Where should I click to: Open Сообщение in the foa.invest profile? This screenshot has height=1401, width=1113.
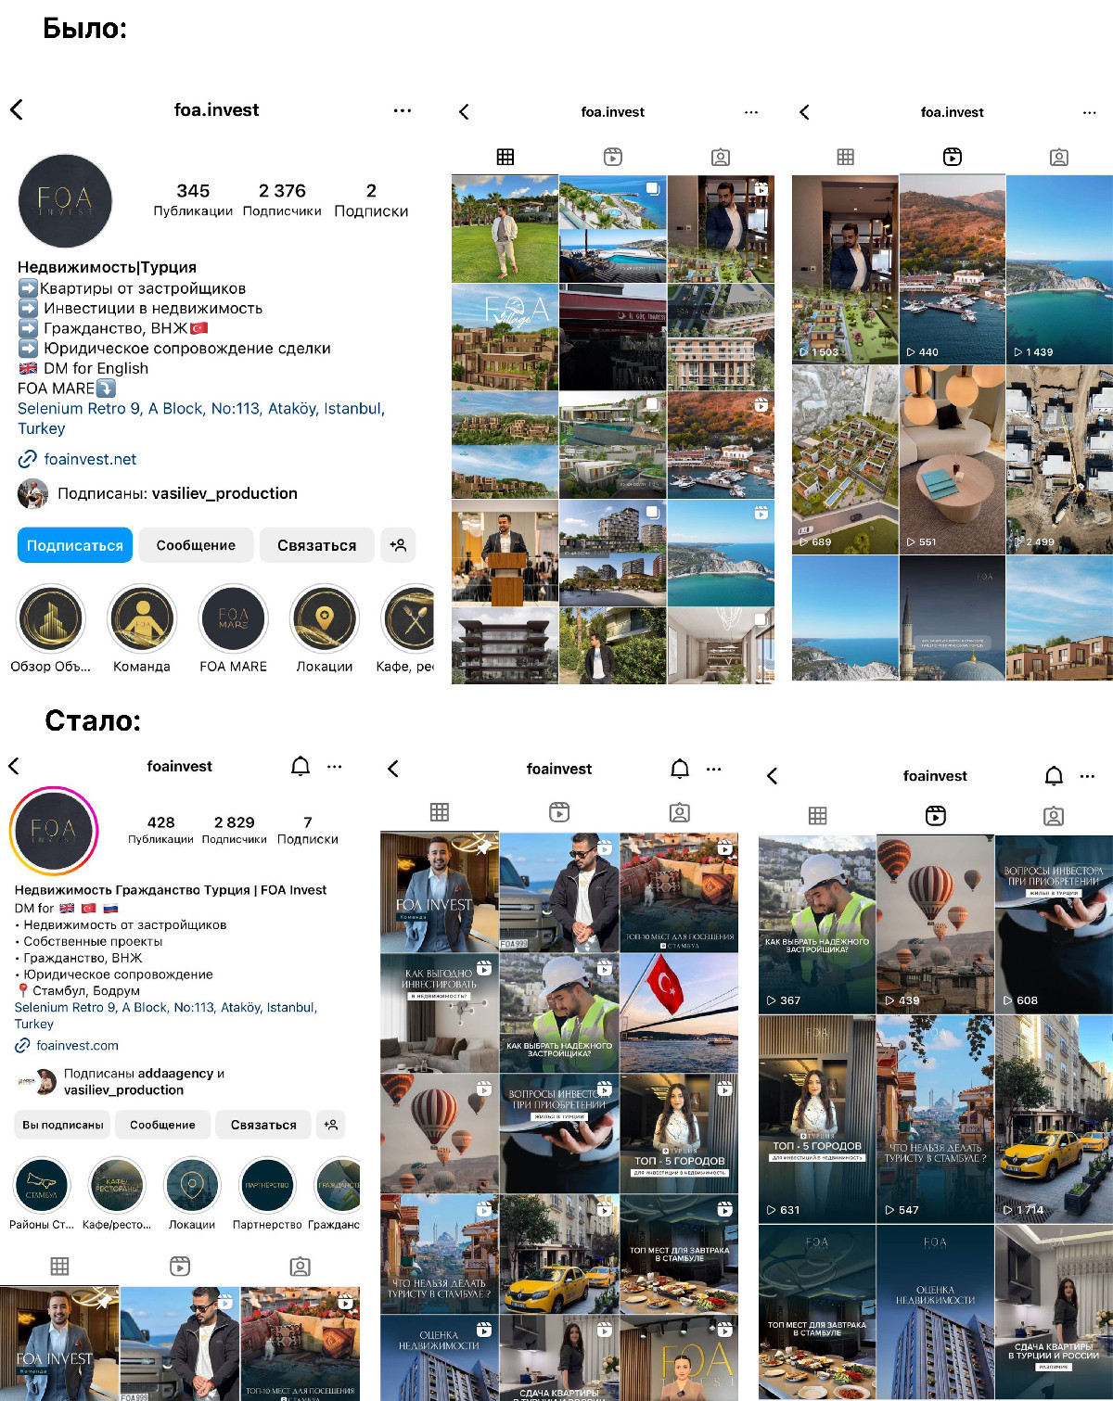(196, 545)
